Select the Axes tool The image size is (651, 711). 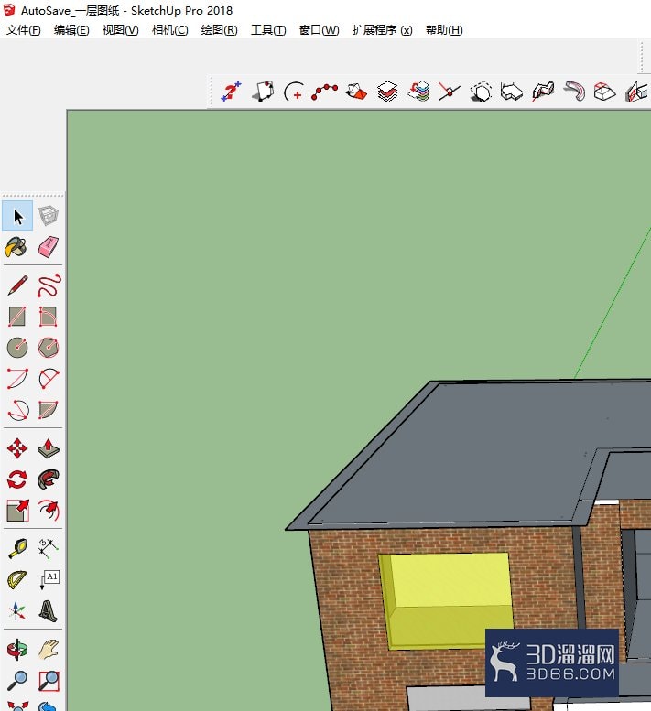click(16, 611)
